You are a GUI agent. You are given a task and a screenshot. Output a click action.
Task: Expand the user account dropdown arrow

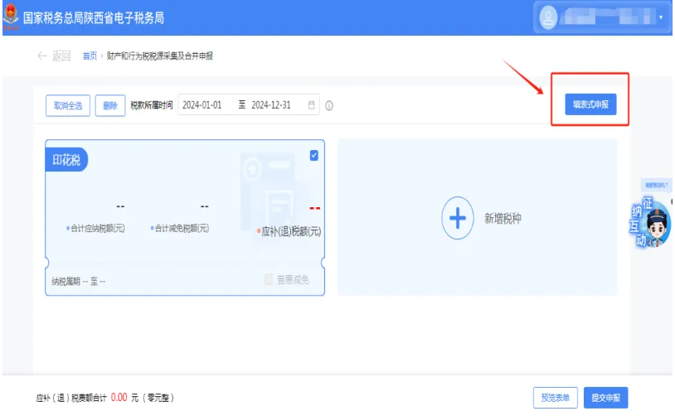tap(661, 17)
